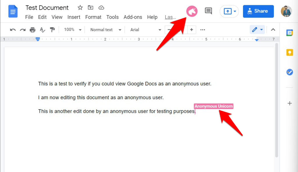
Task: Click the Undo icon
Action: pos(12,29)
